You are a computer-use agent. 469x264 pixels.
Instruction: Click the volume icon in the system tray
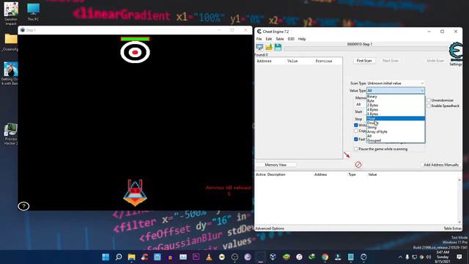[428, 257]
